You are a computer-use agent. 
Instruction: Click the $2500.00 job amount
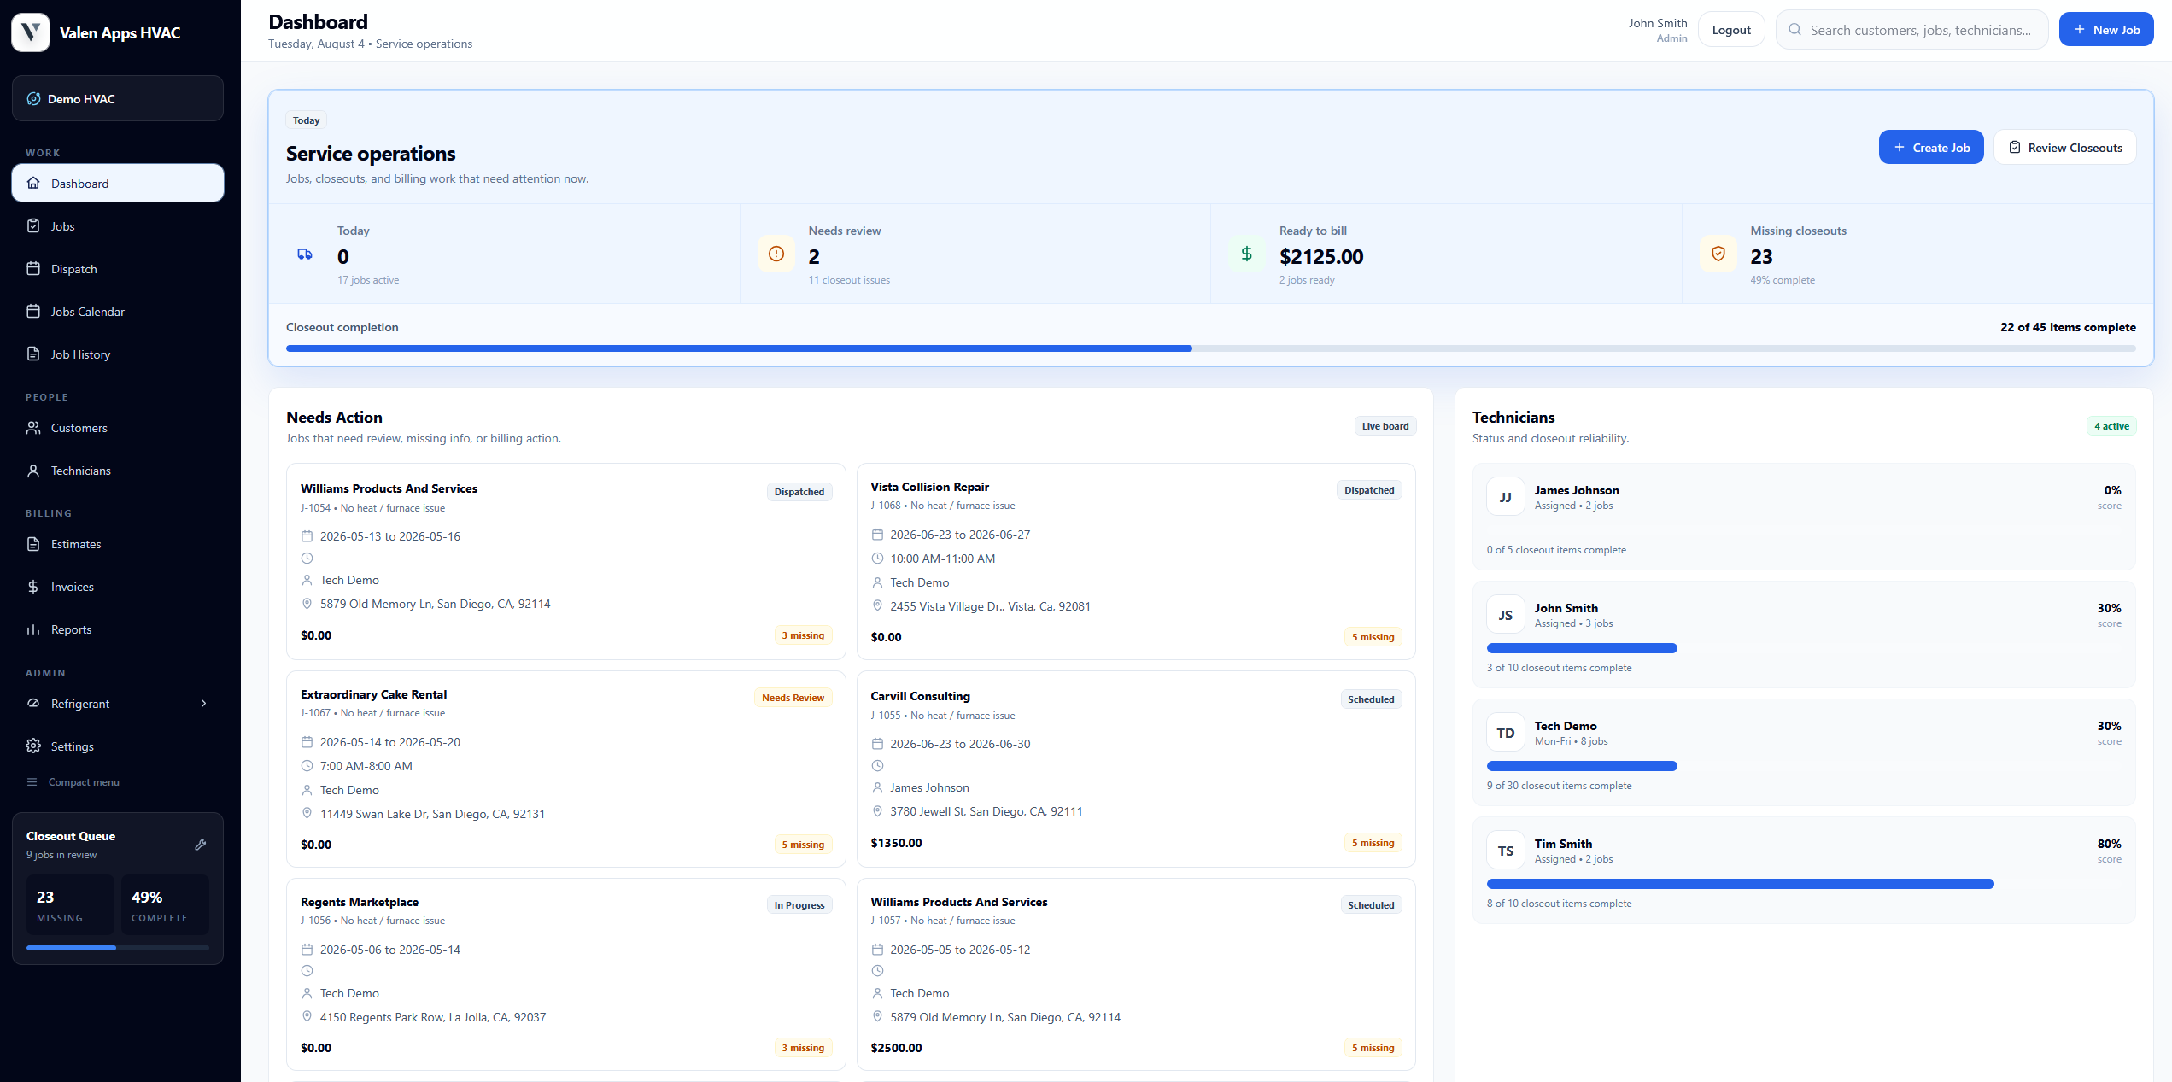pos(896,1047)
